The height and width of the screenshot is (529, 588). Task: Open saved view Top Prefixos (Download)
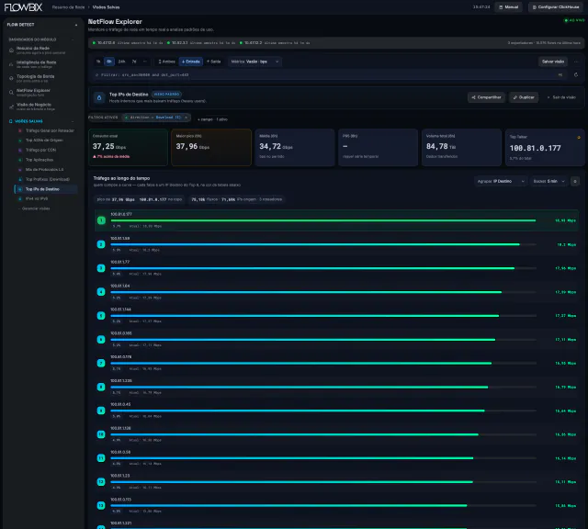point(47,179)
